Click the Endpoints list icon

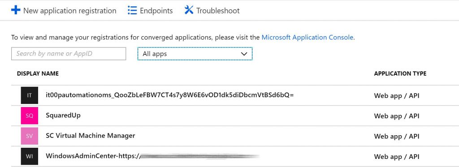132,11
